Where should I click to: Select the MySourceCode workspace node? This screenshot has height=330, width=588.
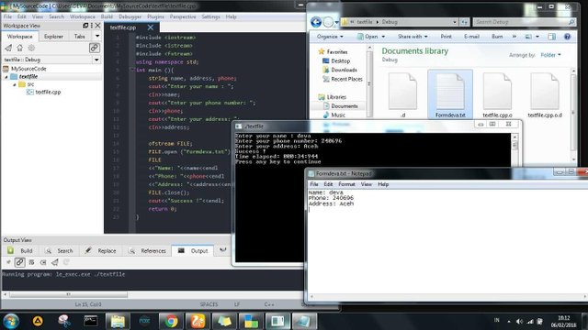coord(25,69)
